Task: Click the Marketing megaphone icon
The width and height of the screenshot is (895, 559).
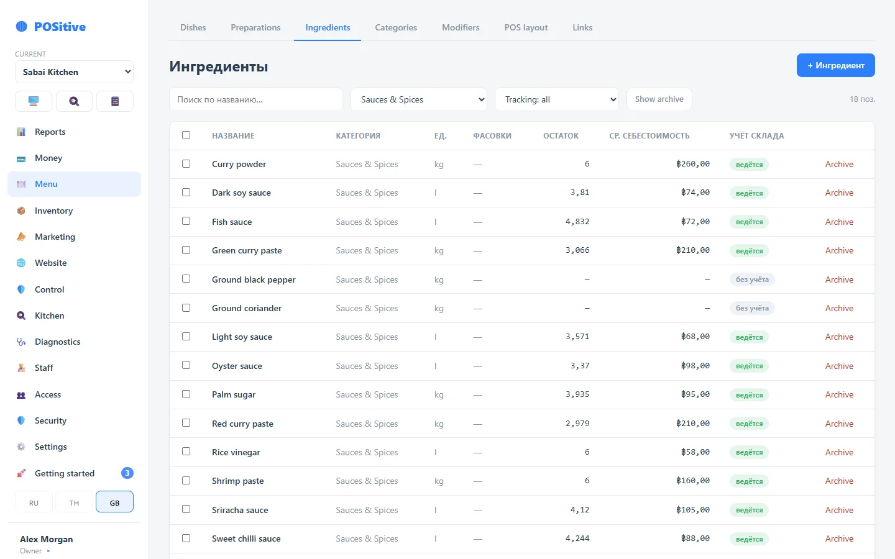Action: 21,237
